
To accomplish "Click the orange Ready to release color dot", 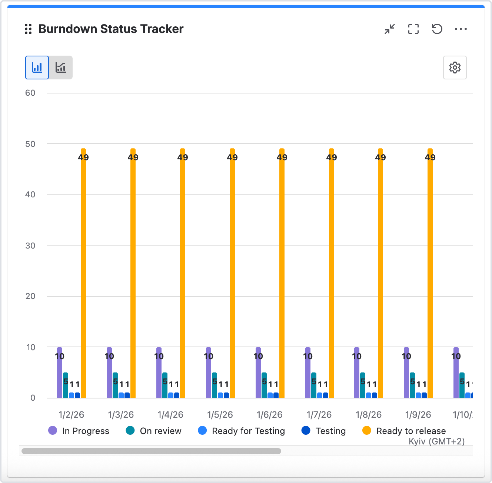I will [367, 430].
